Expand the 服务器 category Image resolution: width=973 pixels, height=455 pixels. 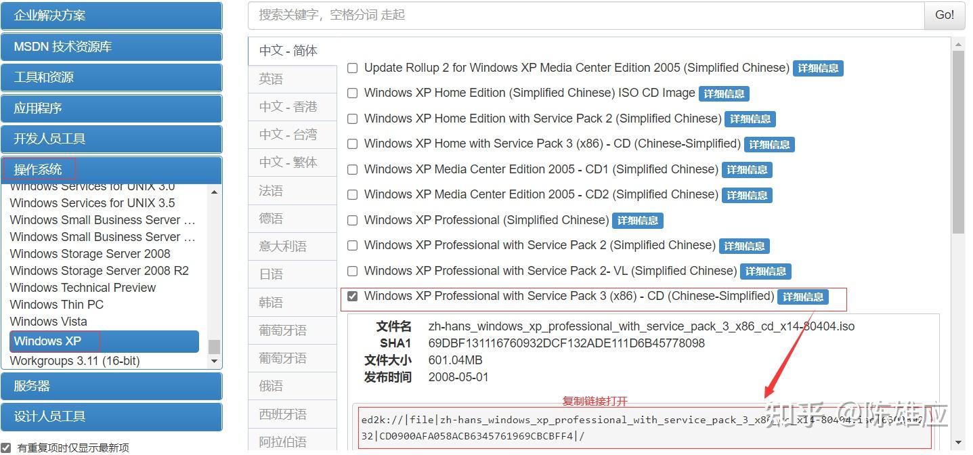click(x=112, y=387)
